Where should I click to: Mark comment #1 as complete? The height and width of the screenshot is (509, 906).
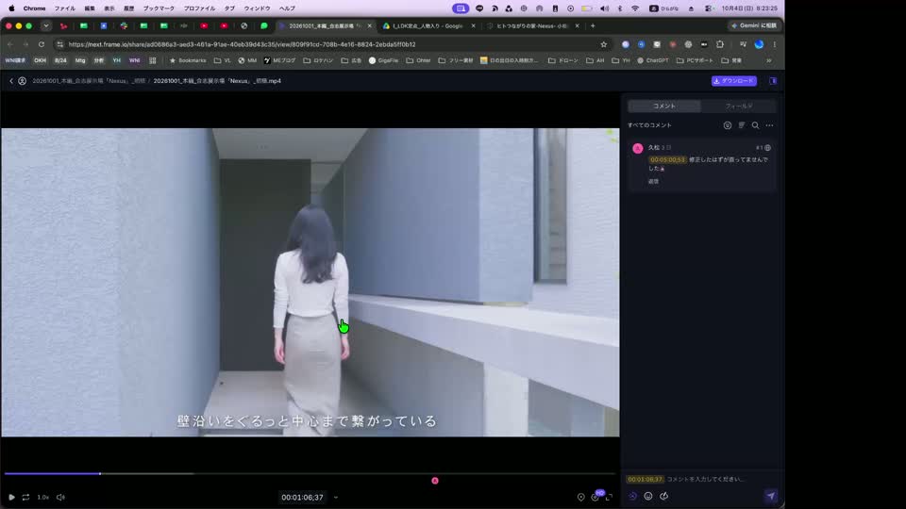[768, 148]
